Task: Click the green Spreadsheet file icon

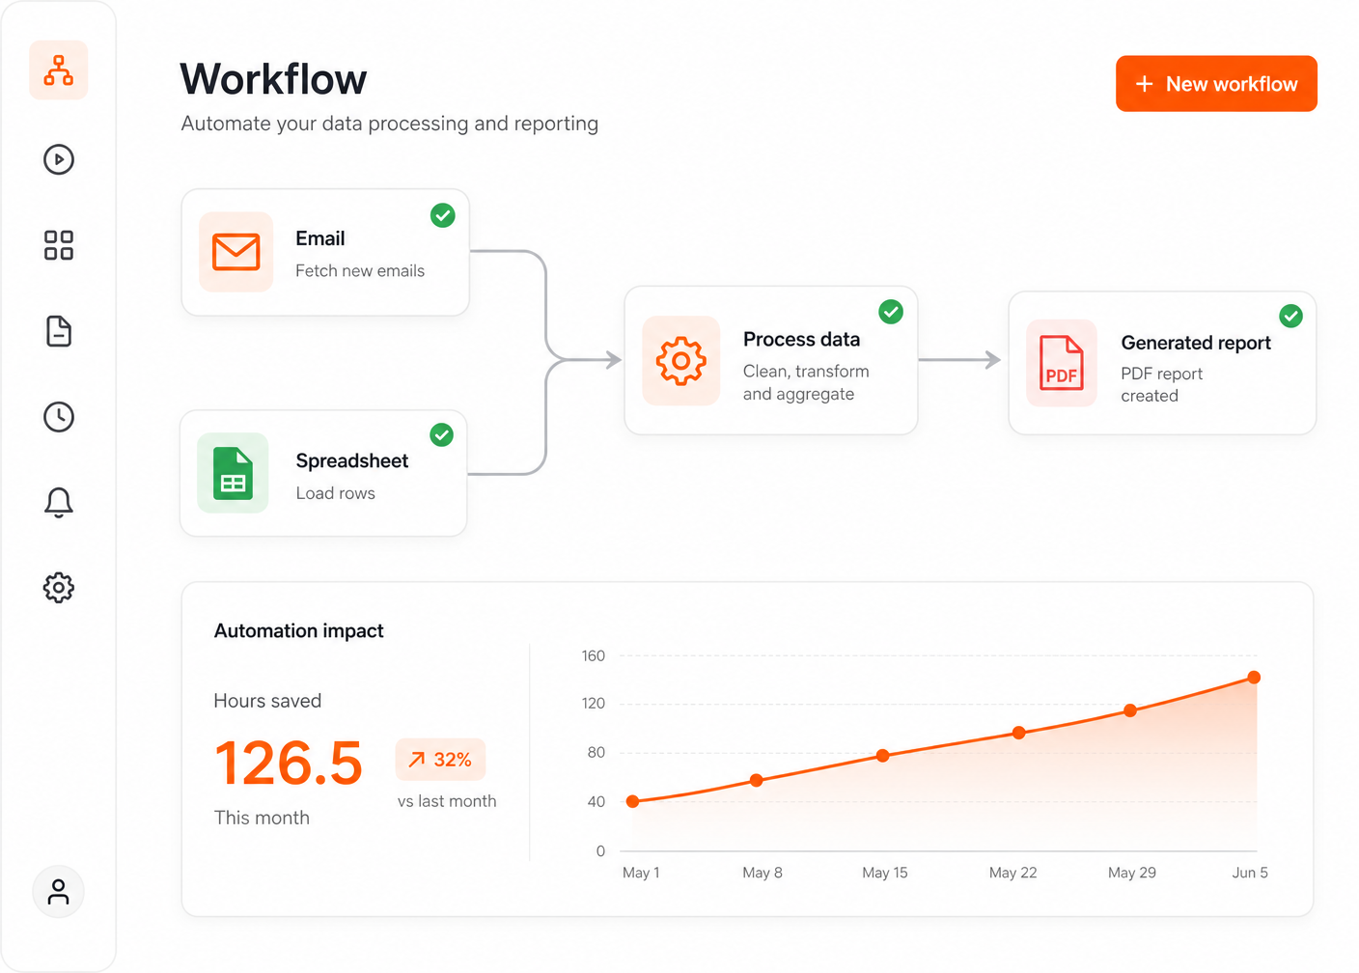Action: (x=233, y=473)
